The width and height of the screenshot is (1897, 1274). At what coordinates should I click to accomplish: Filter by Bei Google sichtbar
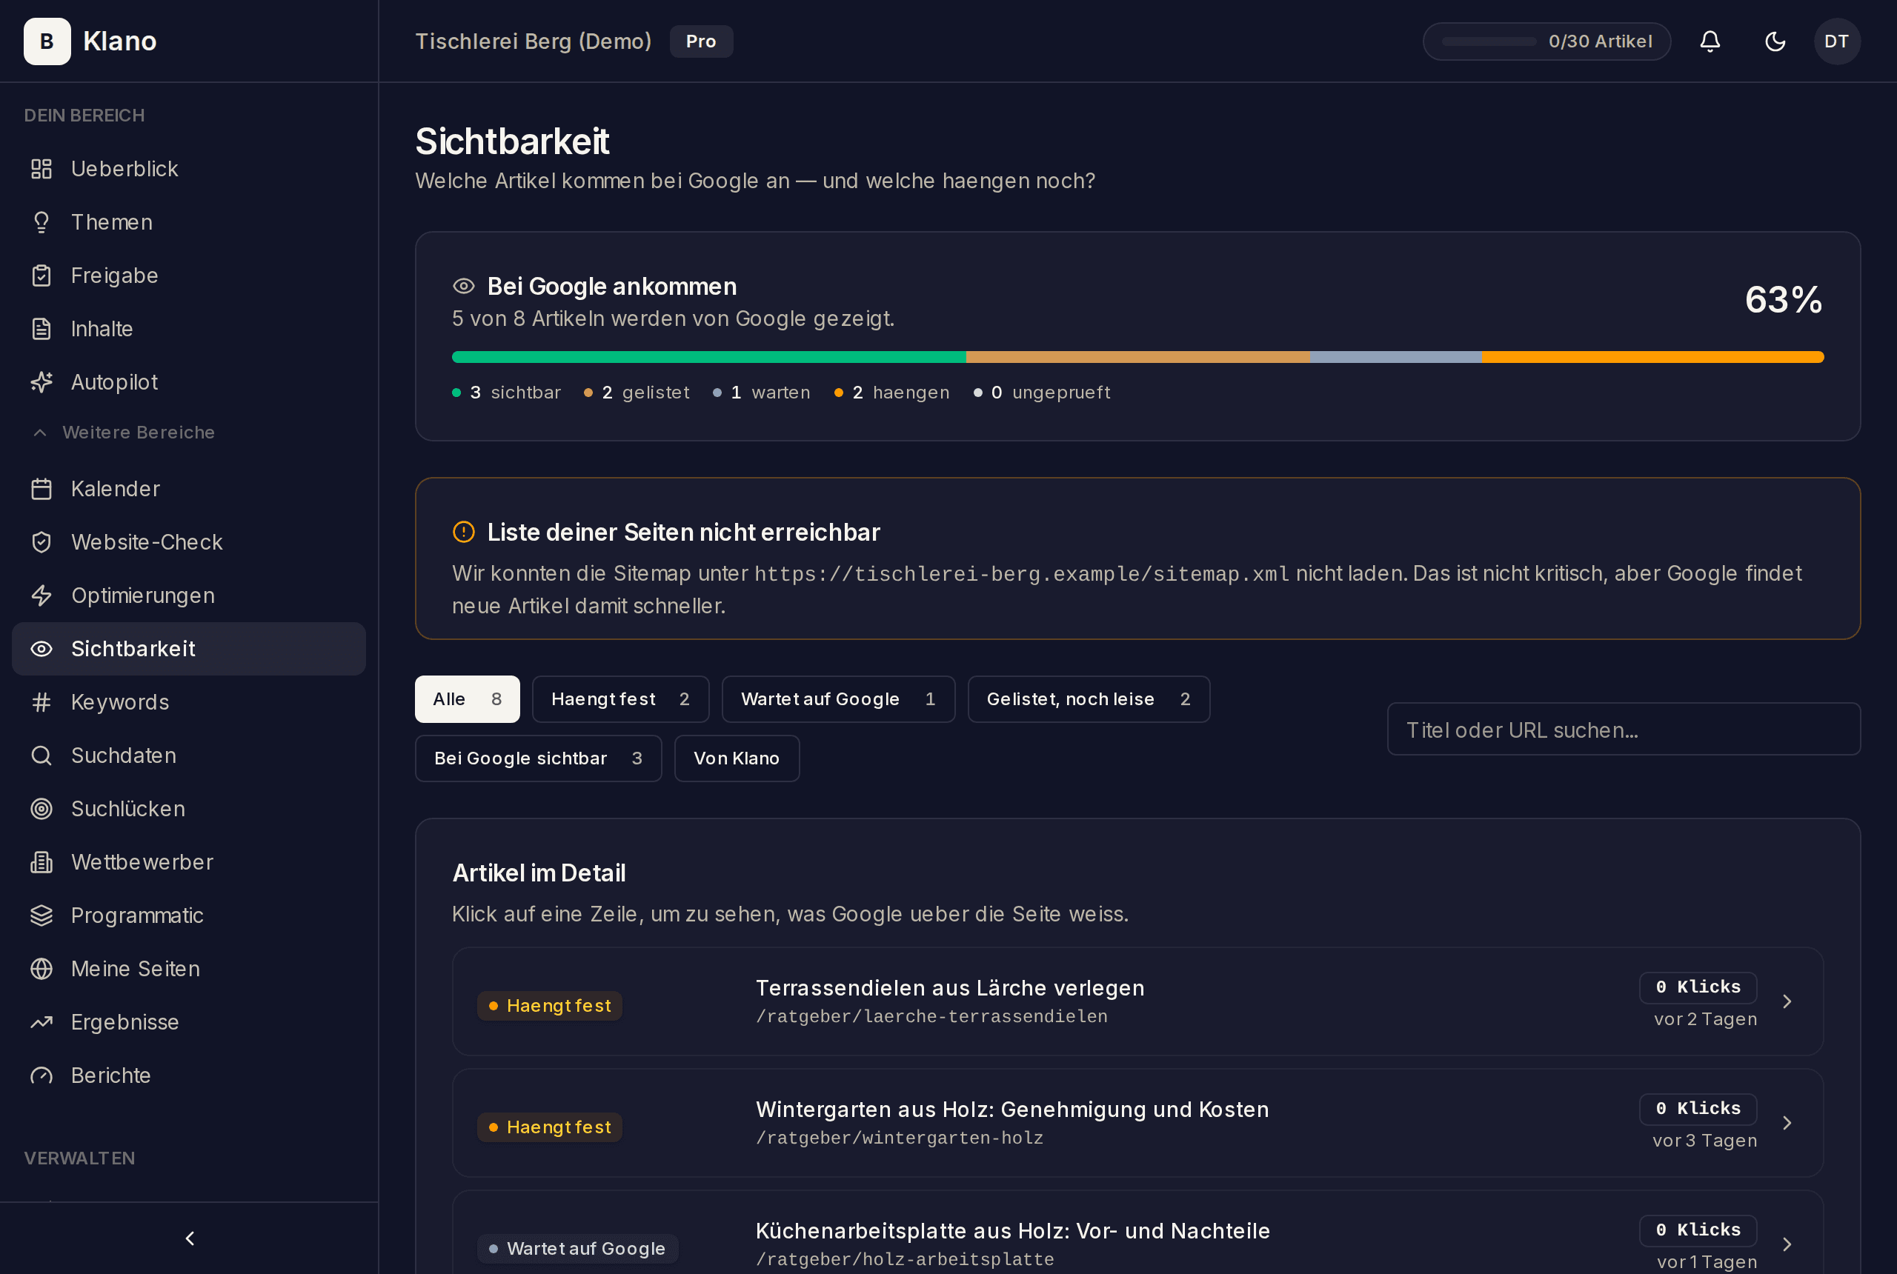pyautogui.click(x=538, y=759)
